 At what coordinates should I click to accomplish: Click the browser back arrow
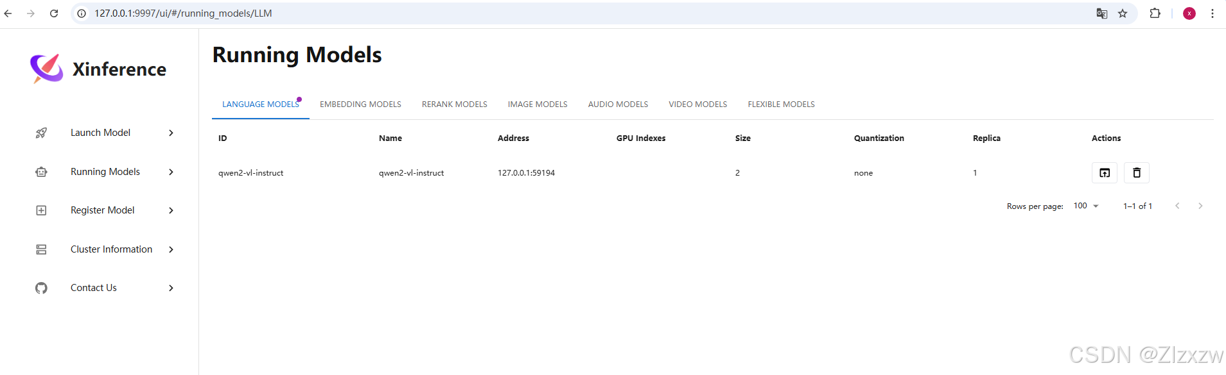pos(8,13)
